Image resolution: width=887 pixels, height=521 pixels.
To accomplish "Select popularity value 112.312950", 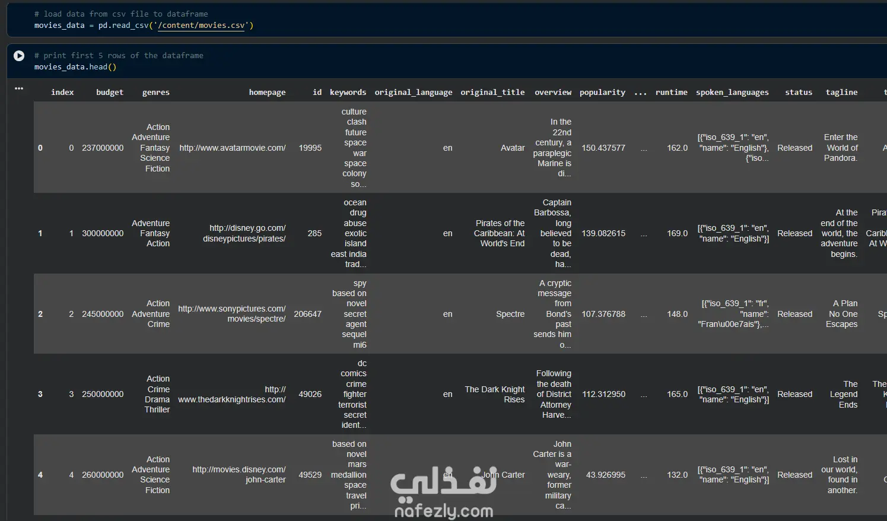I will coord(603,395).
